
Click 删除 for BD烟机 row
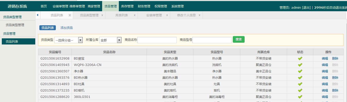click(335, 90)
